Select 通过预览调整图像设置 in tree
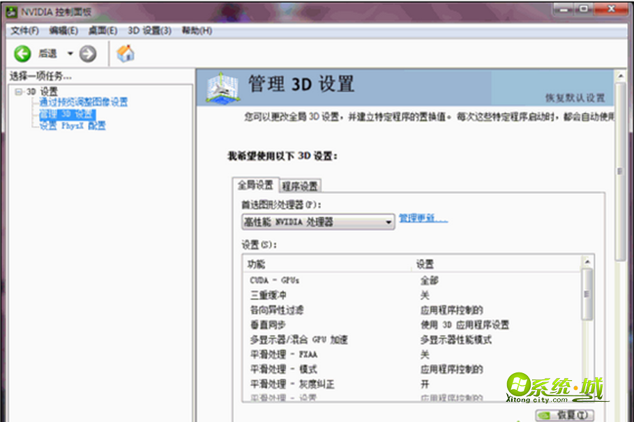Screen dimensions: 634x422 (x=83, y=103)
